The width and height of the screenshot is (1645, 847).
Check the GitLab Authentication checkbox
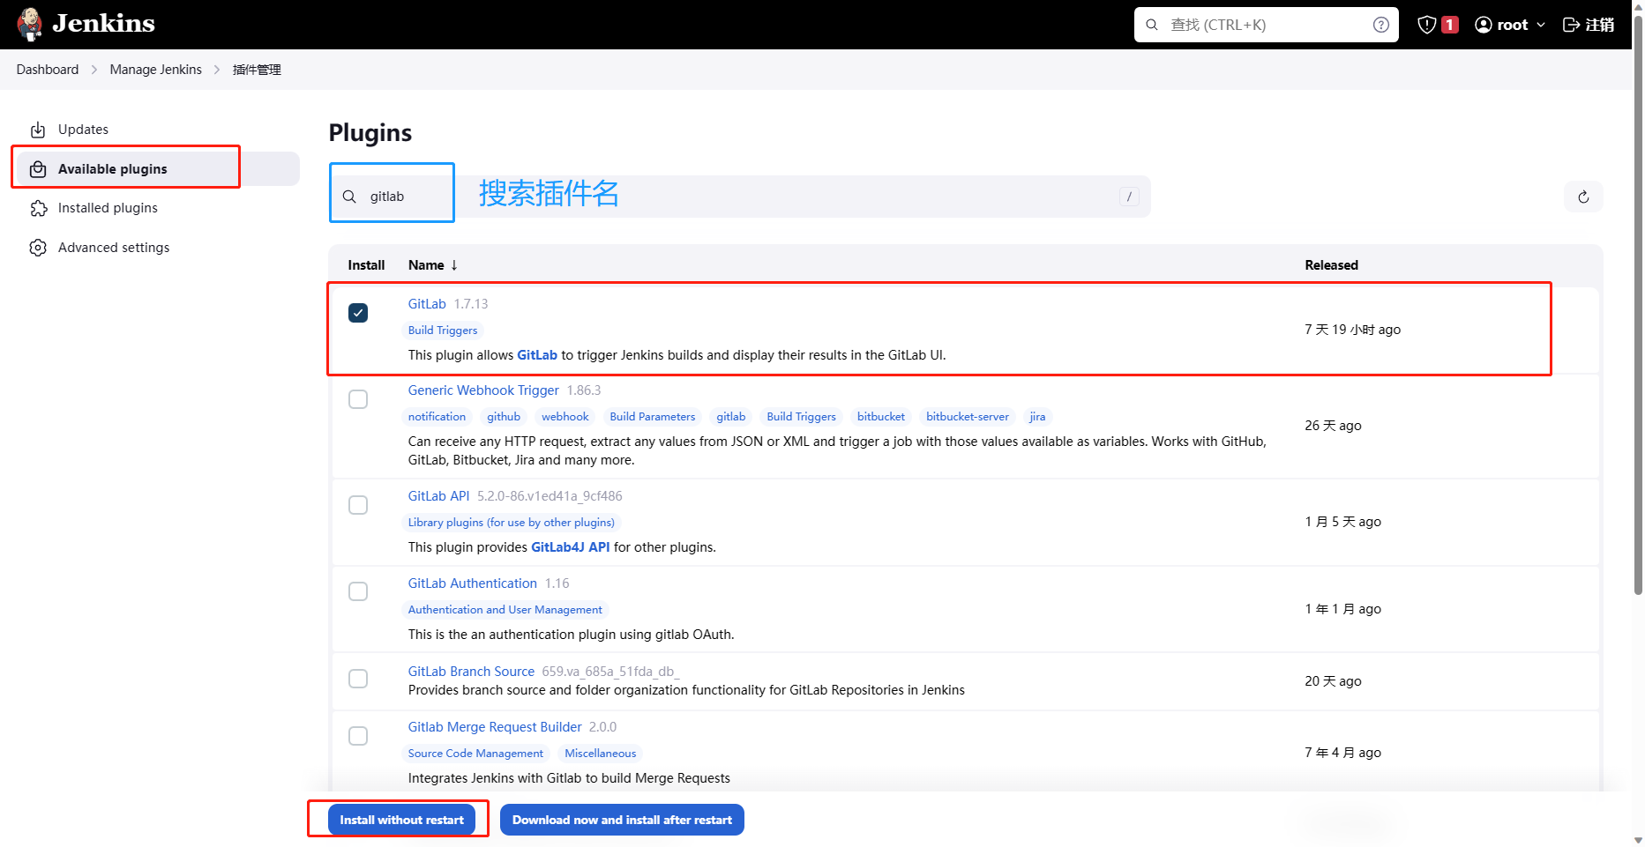coord(358,591)
